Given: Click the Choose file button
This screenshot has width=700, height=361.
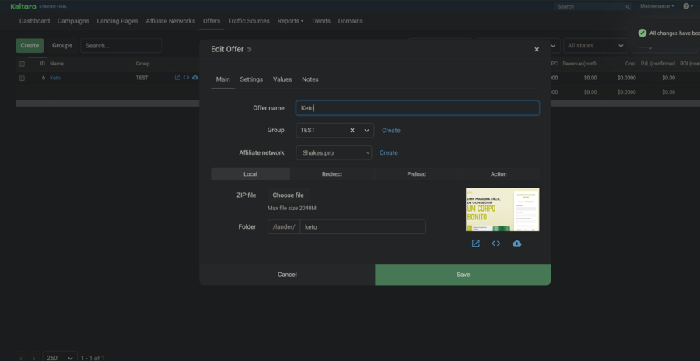Looking at the screenshot, I should point(288,195).
